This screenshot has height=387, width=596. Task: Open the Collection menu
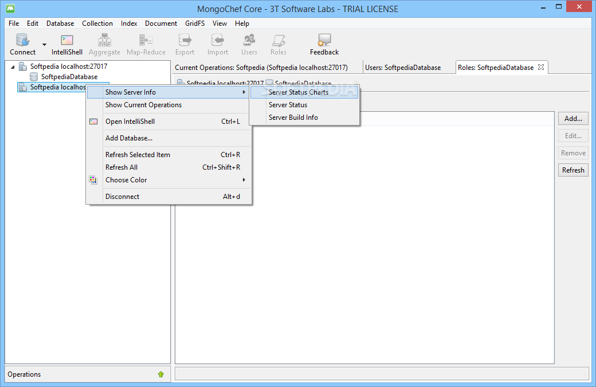[97, 23]
